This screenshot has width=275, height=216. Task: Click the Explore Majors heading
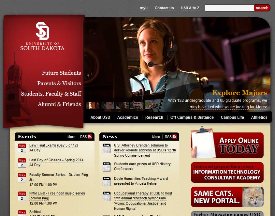(239, 93)
